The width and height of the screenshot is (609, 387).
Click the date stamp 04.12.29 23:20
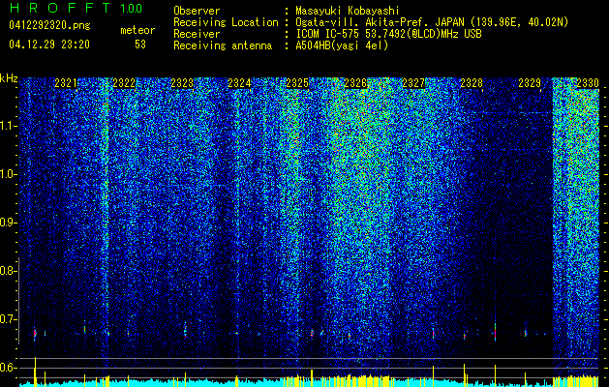click(x=49, y=45)
